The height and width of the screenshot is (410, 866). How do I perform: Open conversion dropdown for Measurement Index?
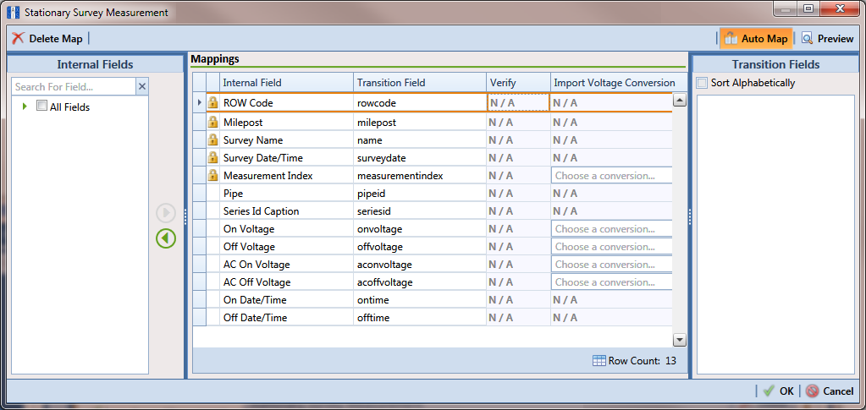(x=611, y=176)
